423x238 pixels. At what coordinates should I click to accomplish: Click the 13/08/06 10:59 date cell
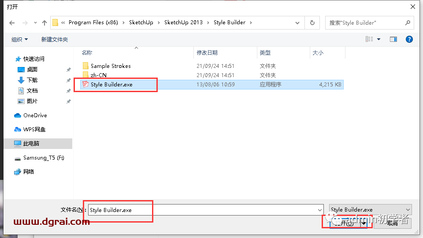[x=215, y=85]
